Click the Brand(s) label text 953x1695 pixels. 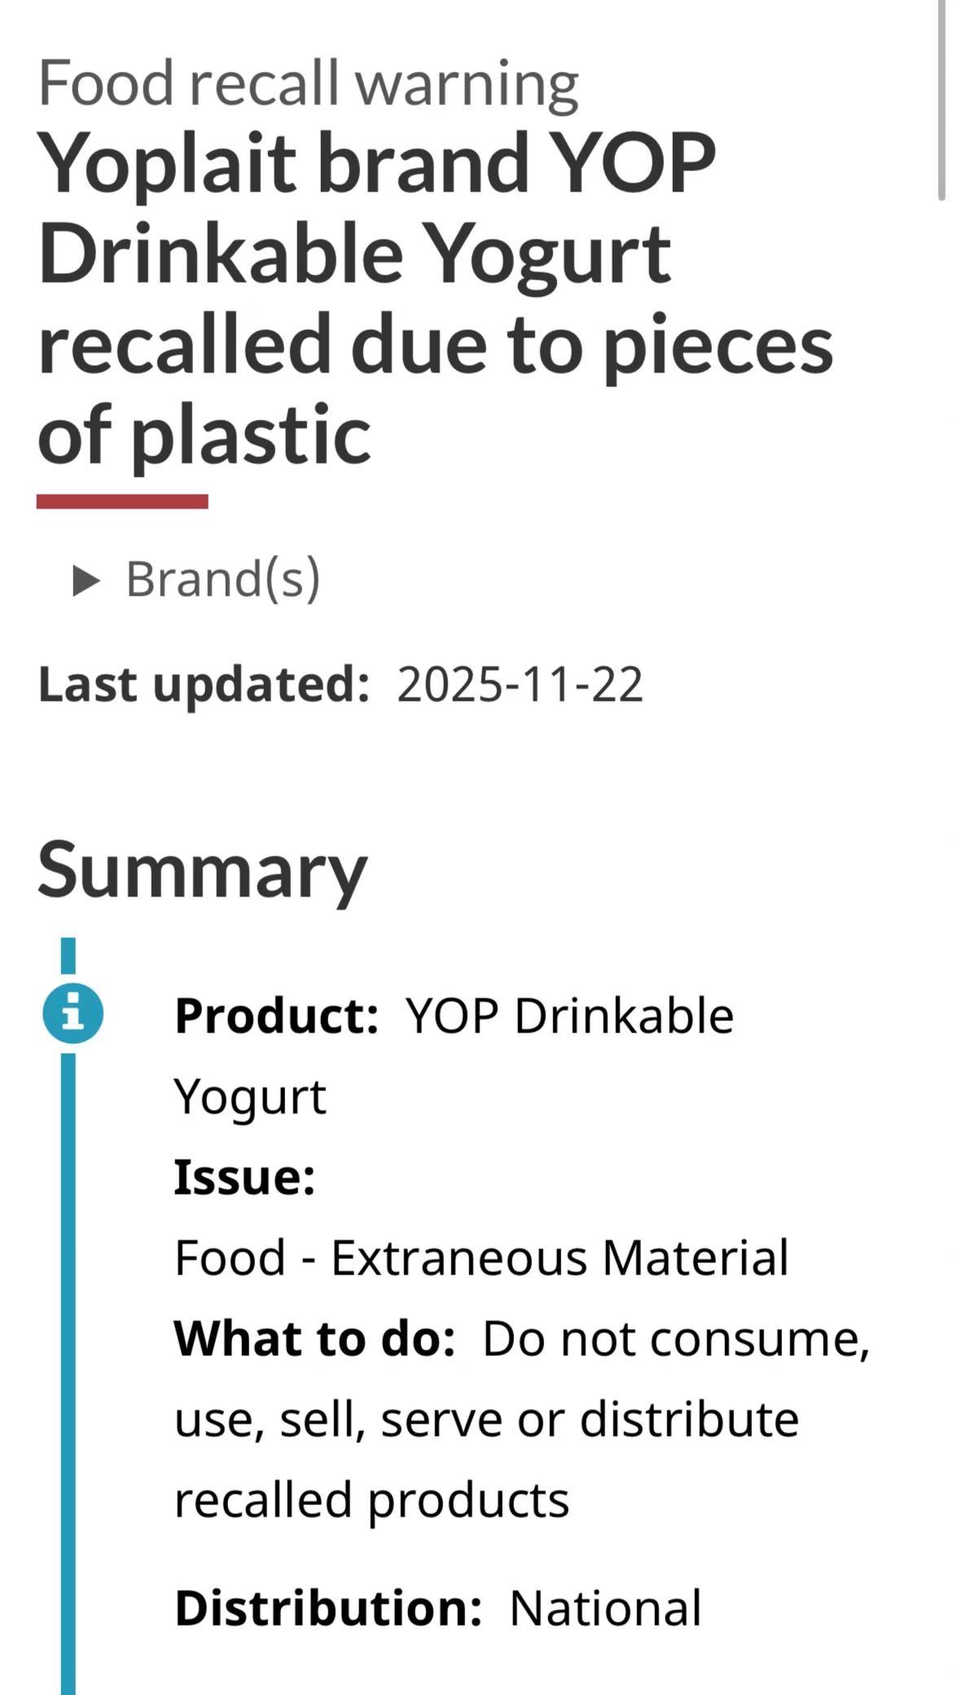click(x=223, y=579)
